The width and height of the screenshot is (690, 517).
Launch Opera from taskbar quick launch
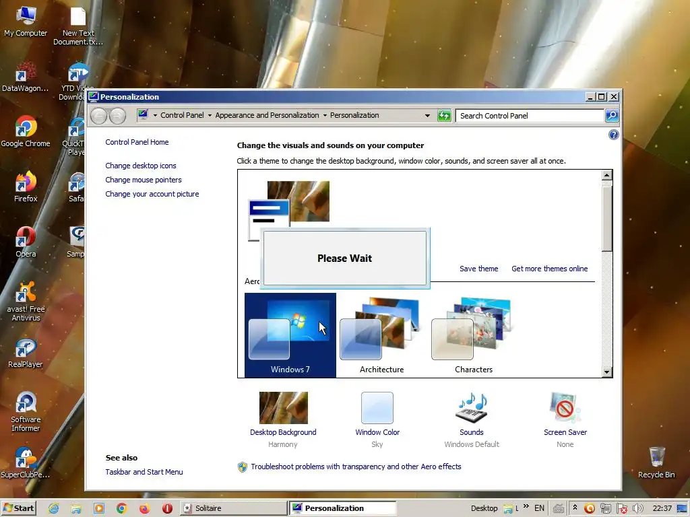tap(167, 509)
